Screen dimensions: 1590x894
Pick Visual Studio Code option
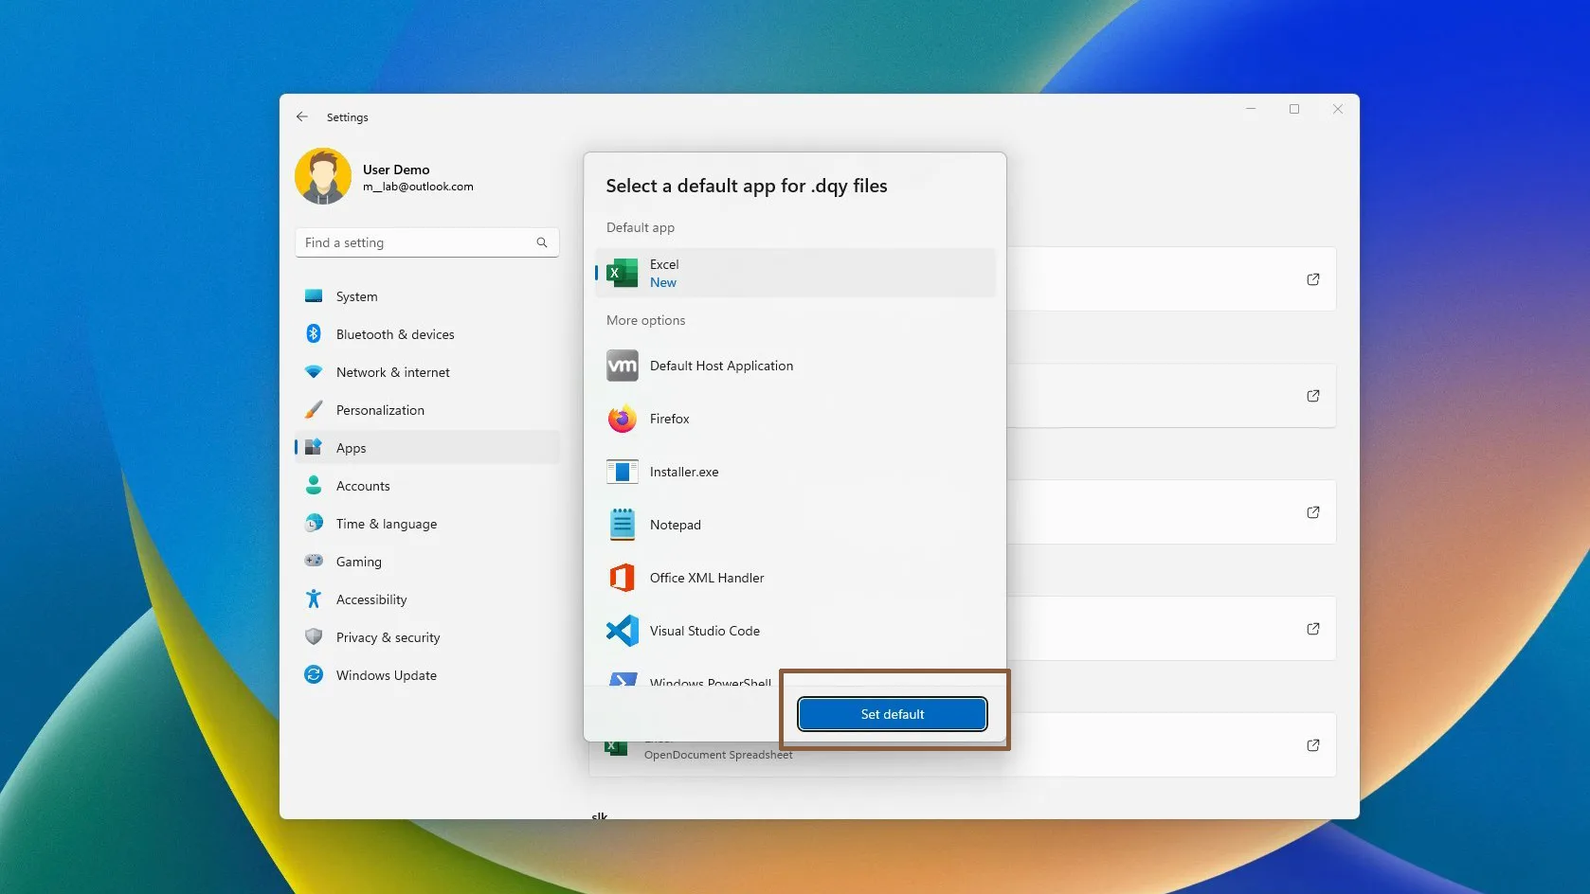point(795,631)
